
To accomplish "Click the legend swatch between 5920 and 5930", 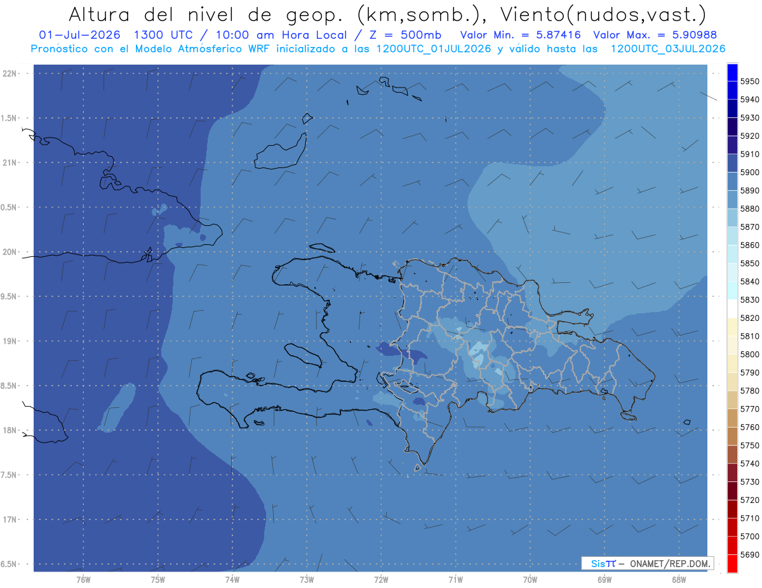I will 732,127.
